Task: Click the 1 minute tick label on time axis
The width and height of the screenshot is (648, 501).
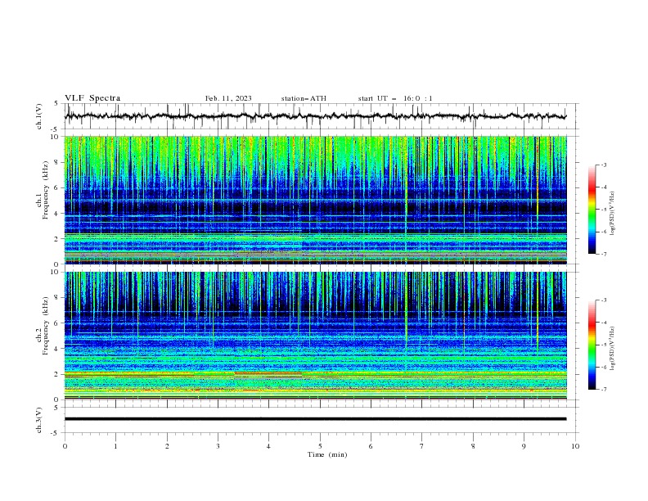Action: 115,446
